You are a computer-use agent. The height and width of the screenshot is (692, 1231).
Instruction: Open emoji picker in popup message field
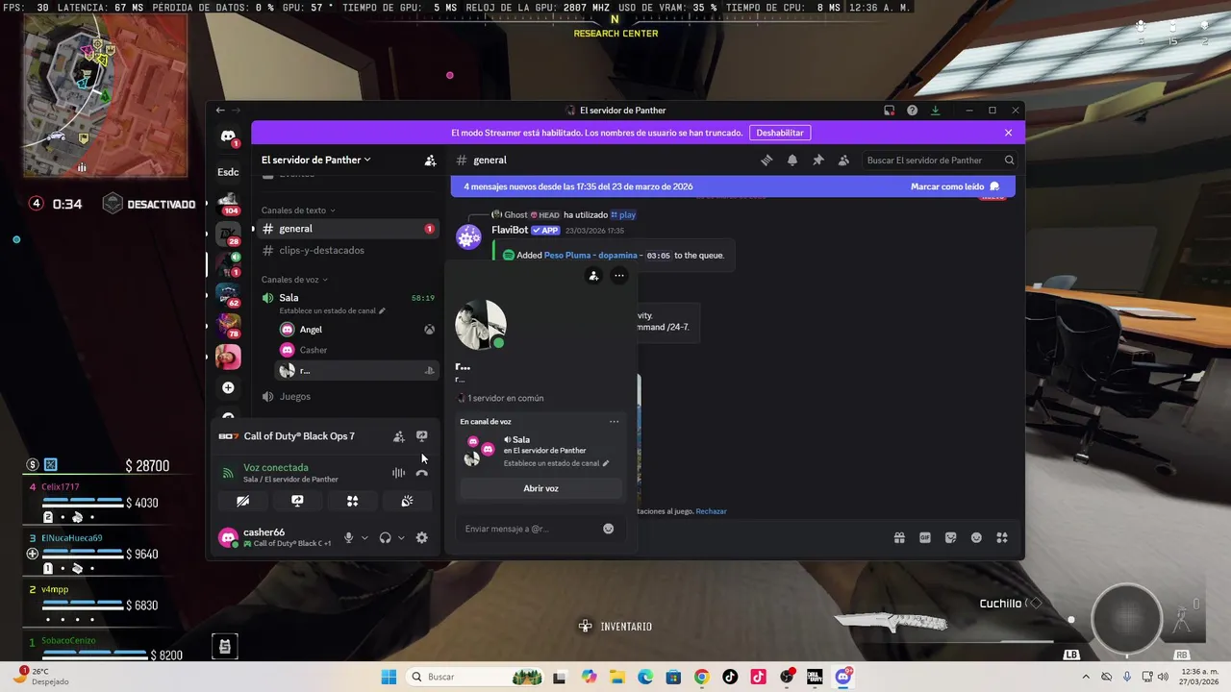coord(608,529)
